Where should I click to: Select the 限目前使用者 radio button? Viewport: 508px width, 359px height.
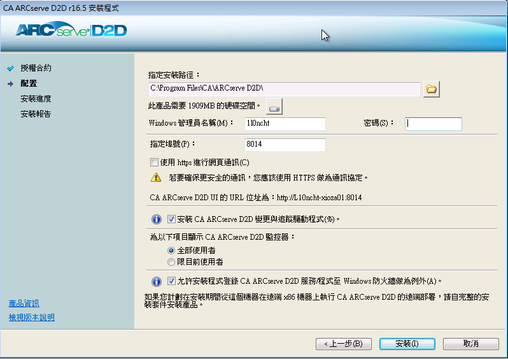point(171,262)
